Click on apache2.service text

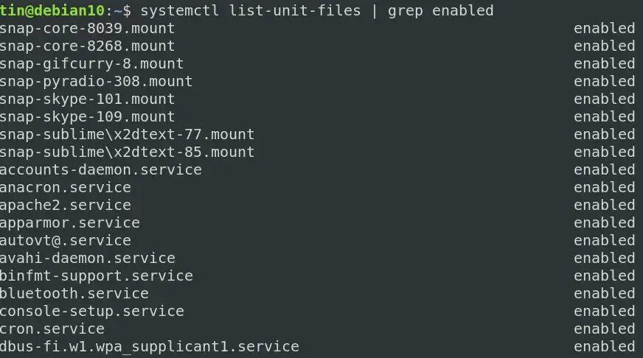click(x=65, y=206)
